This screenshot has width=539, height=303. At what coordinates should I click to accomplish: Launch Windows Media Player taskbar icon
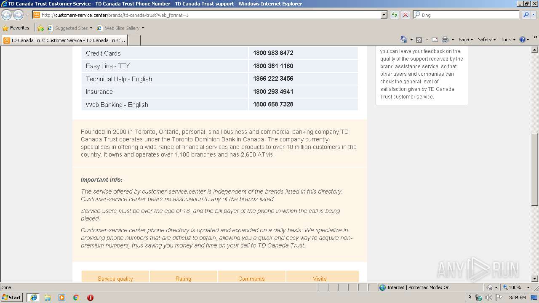62,298
